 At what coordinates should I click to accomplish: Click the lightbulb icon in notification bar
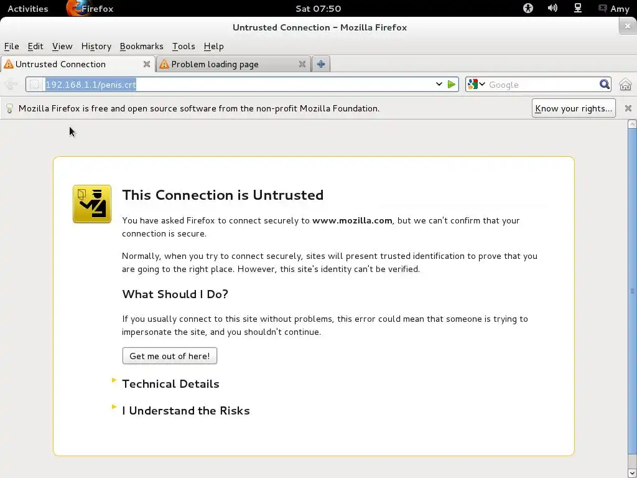(x=9, y=108)
